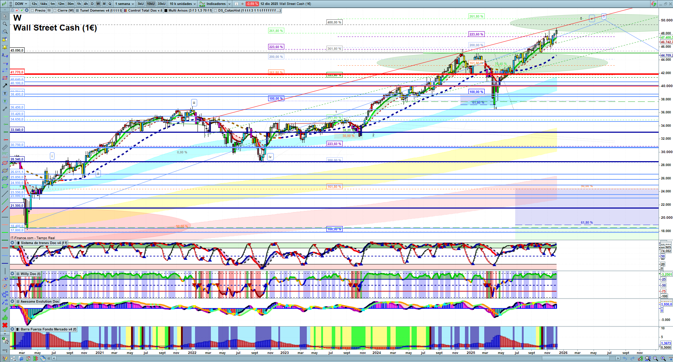Select the red rectangle drawing tool
Screen dimensions: 673x362
tap(5, 78)
